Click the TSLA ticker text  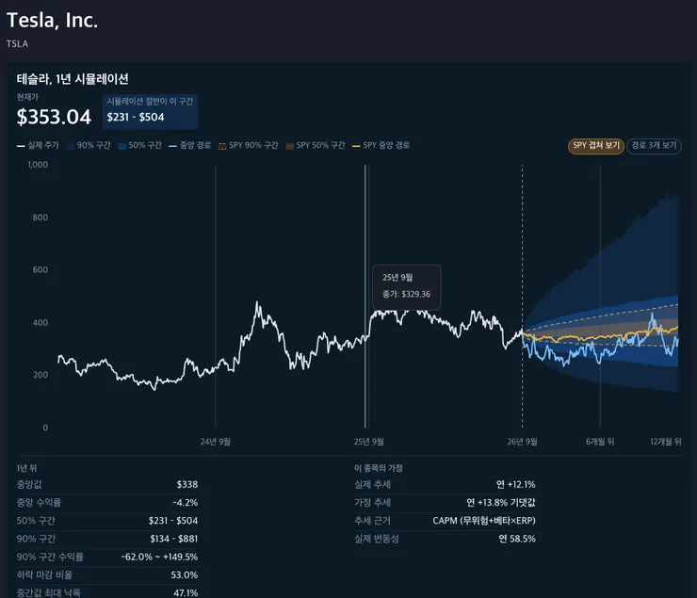(17, 43)
